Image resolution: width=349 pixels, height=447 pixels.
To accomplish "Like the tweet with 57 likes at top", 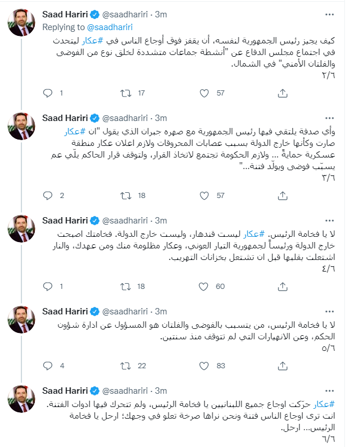I will coord(203,93).
